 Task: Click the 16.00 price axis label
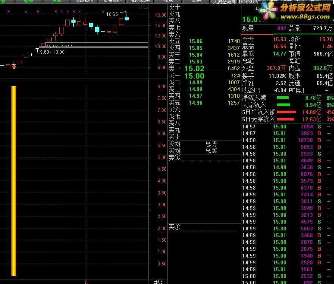[161, 15]
